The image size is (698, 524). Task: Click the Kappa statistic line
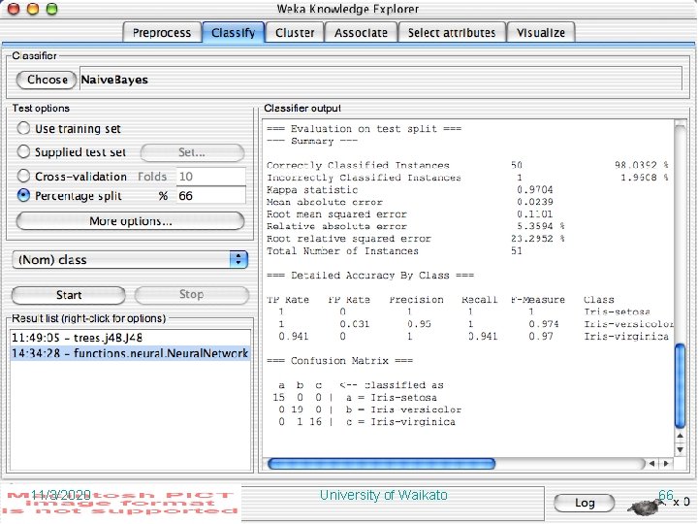[x=410, y=190]
